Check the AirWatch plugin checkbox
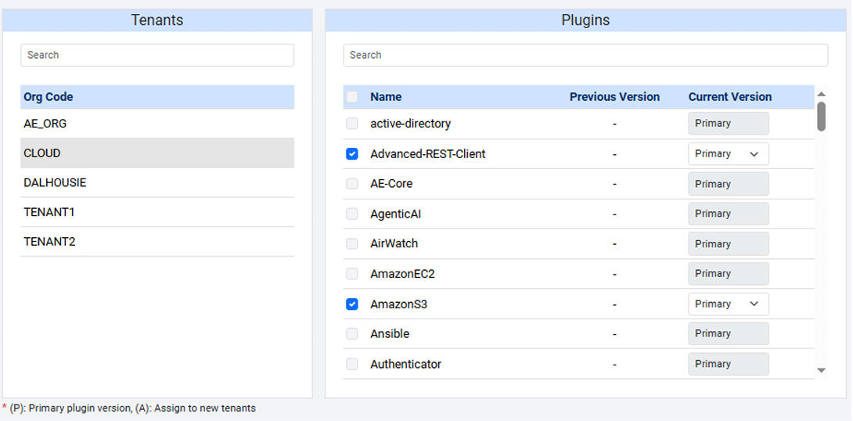853x421 pixels. tap(352, 243)
